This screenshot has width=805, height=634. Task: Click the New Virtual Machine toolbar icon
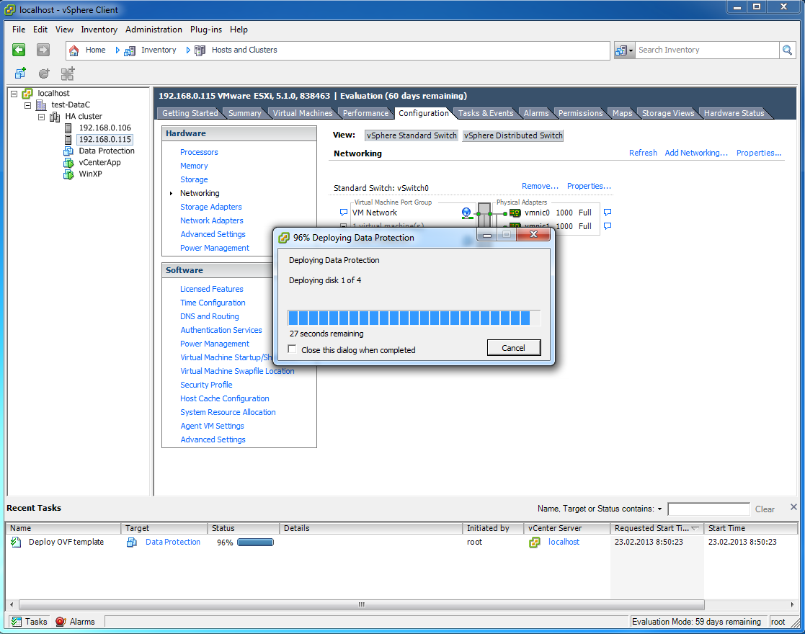pyautogui.click(x=20, y=73)
